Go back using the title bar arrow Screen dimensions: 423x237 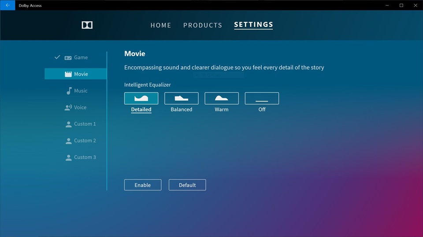(x=7, y=5)
